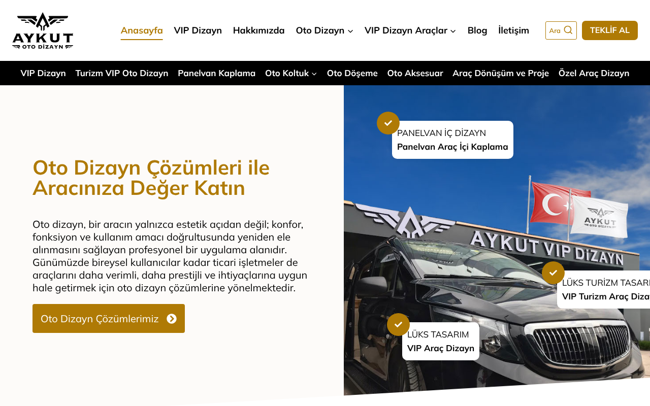Click the hero heading Oto Dizayn Çözümleri
Viewport: 650px width, 406px height.
pyautogui.click(x=151, y=178)
